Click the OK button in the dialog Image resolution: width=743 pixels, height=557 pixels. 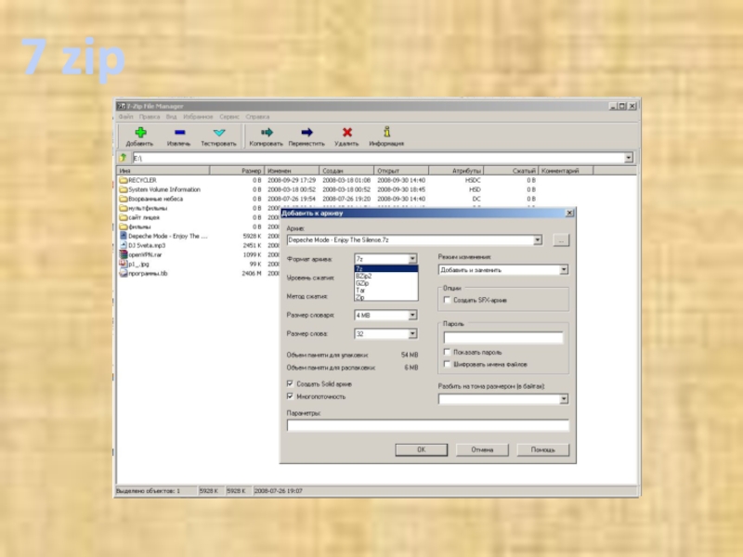[x=422, y=449]
